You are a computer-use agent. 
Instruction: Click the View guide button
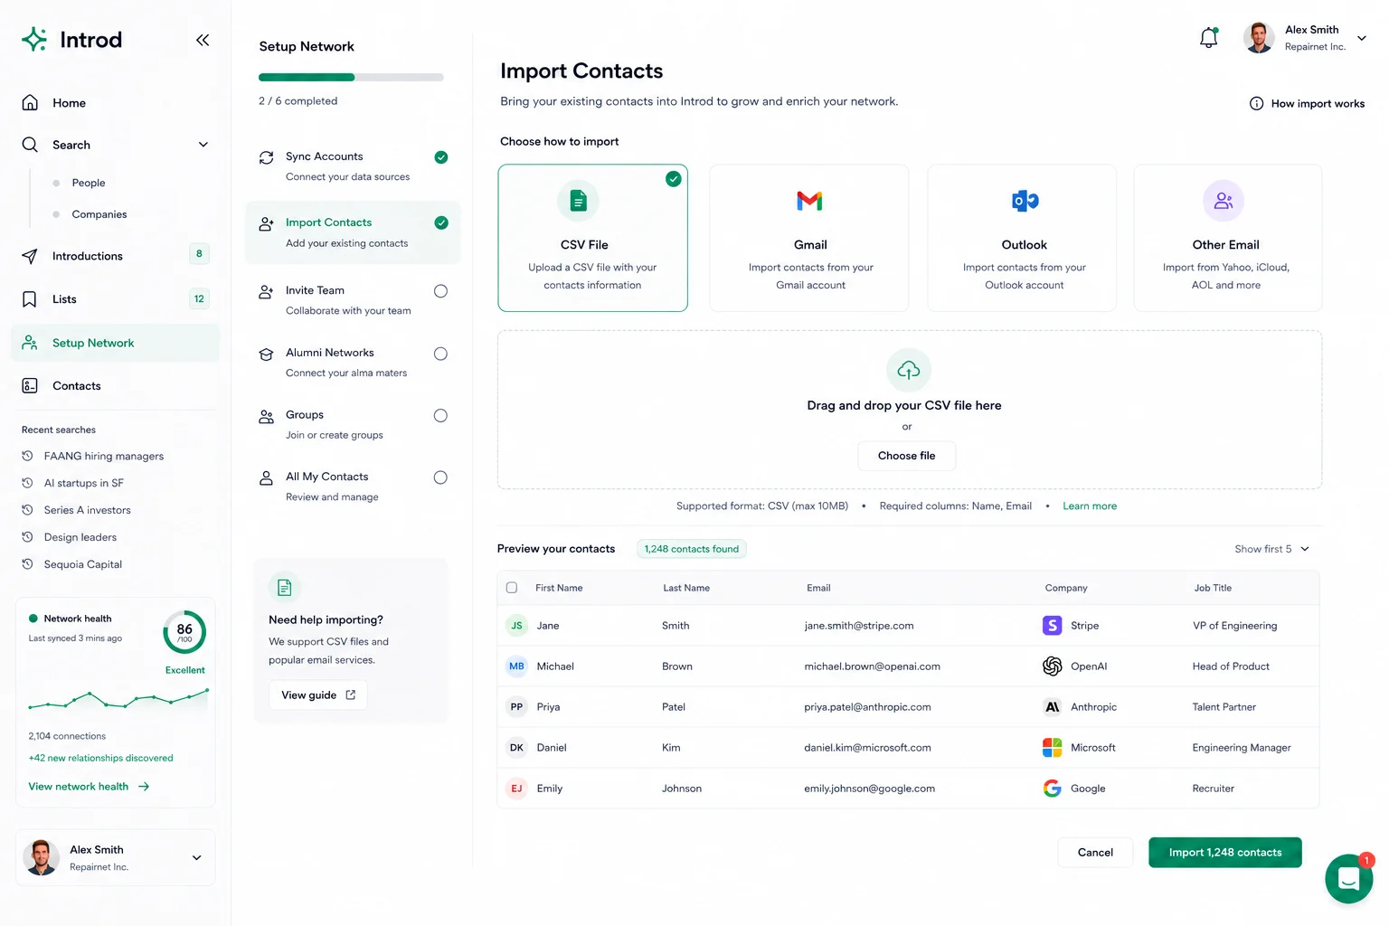318,695
